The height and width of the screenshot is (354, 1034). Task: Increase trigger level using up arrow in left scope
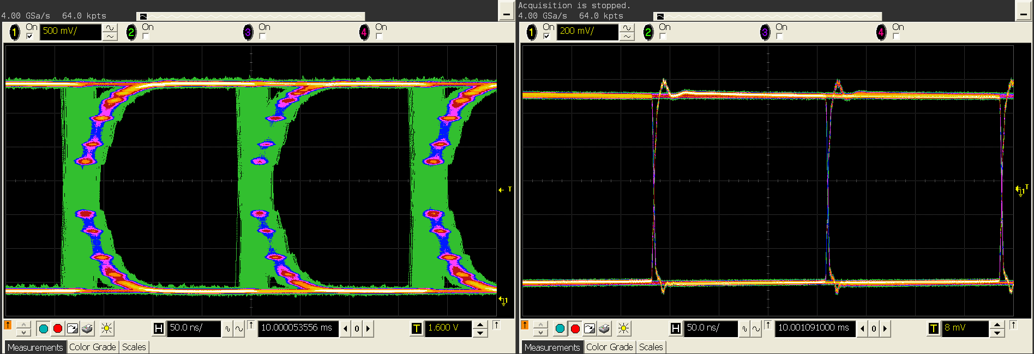pyautogui.click(x=480, y=325)
